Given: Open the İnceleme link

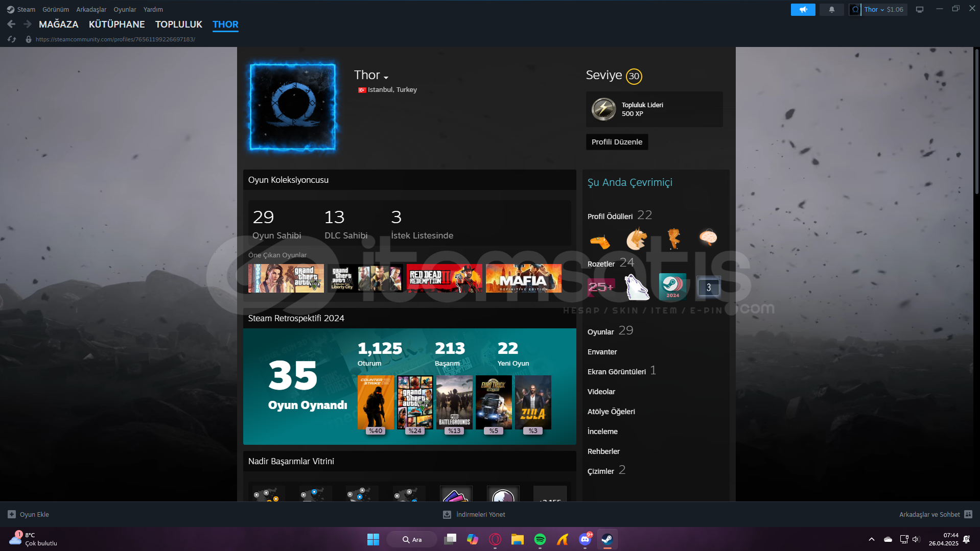Looking at the screenshot, I should pos(602,432).
